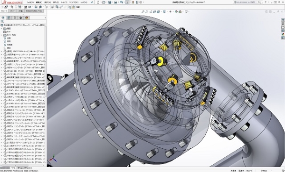Click the SOLIDWORKS help search field
Viewport: 285px width, 172px height.
click(x=246, y=2)
